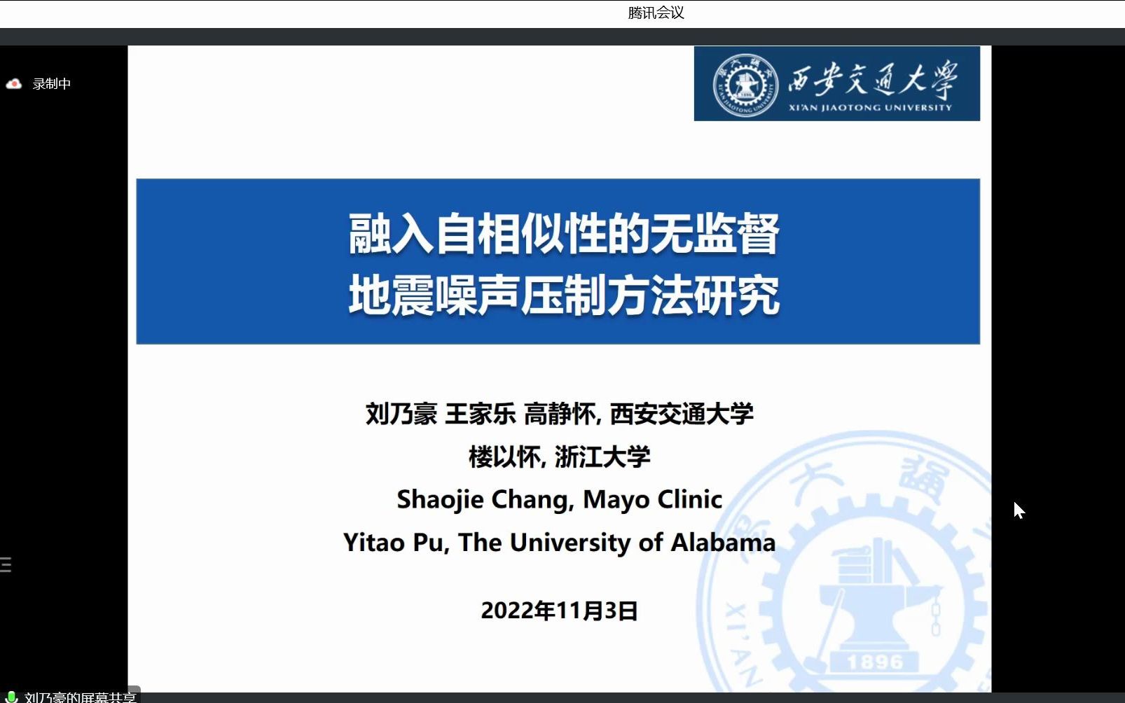
Task: Click the date 2022年11月3日
Action: point(559,611)
